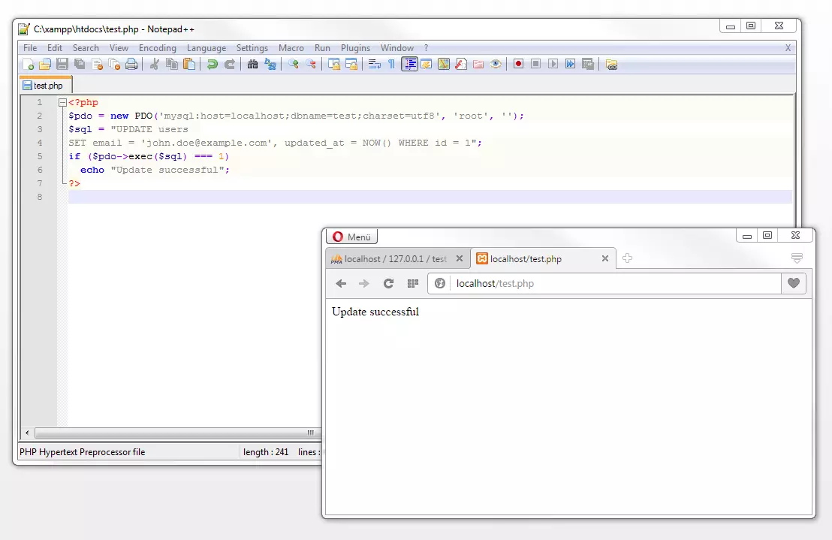This screenshot has height=540, width=832.
Task: Open the Opera Menü dropdown
Action: [x=351, y=237]
